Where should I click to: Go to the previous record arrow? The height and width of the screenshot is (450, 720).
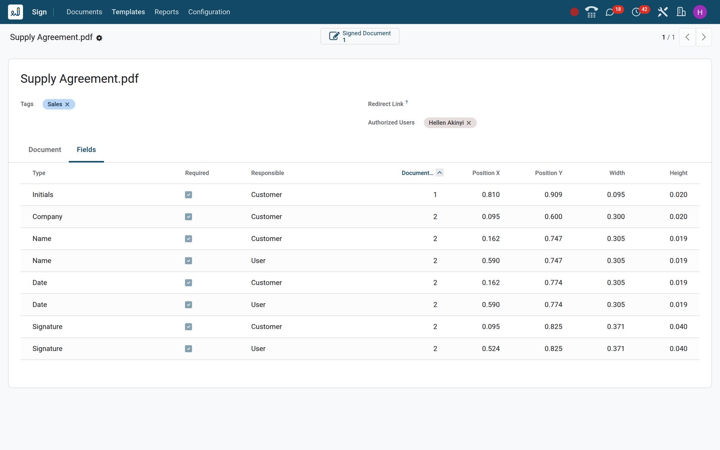pyautogui.click(x=687, y=37)
